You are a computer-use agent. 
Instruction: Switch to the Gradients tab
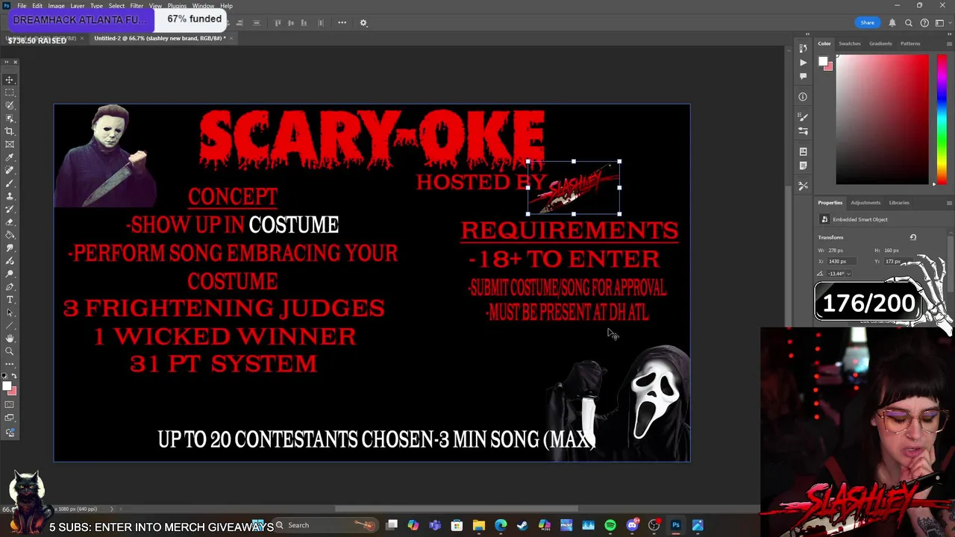coord(880,43)
